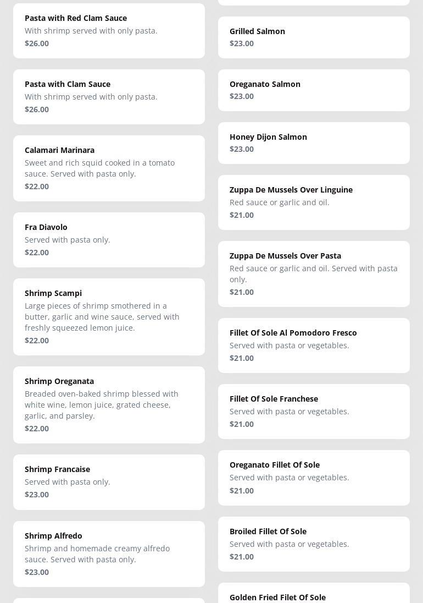Click Golden Fried Filet Of Sole

point(314,595)
